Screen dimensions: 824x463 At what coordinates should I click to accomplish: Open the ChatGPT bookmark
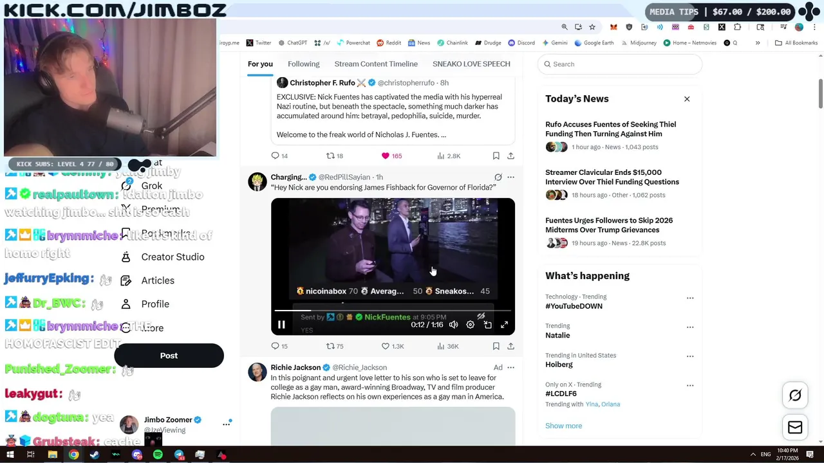(293, 43)
